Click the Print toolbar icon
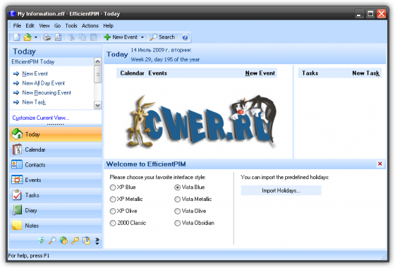Screen dimensions: 395x268 (47, 37)
